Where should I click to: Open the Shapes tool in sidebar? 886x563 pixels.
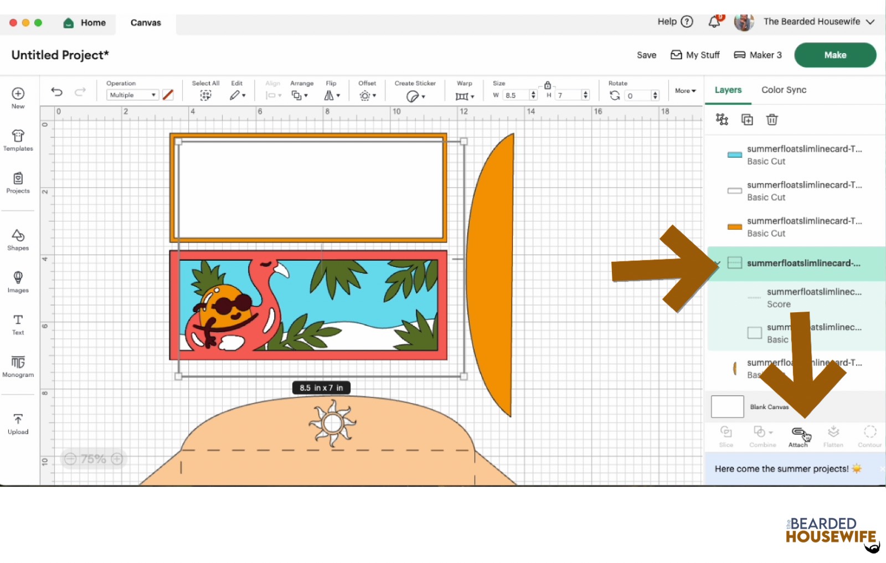(18, 240)
